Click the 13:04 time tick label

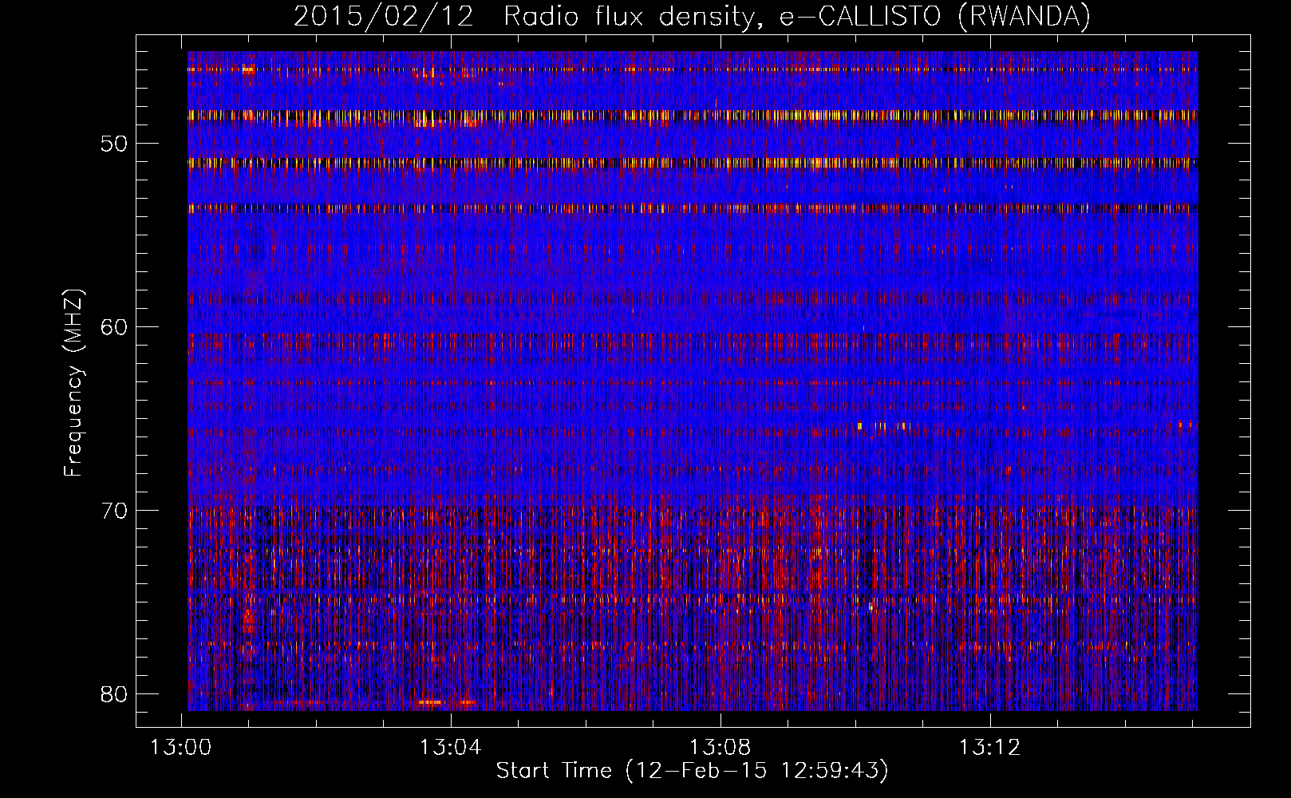pos(451,748)
